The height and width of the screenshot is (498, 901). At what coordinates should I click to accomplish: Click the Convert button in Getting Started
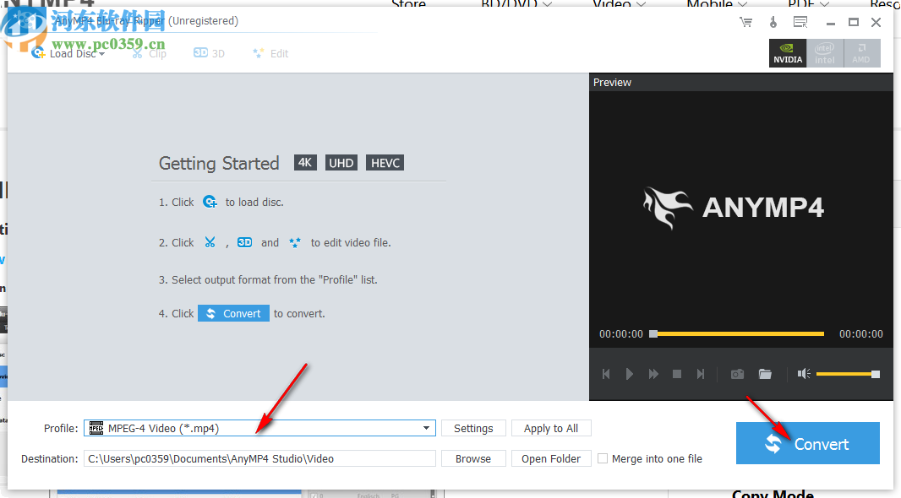pos(233,313)
